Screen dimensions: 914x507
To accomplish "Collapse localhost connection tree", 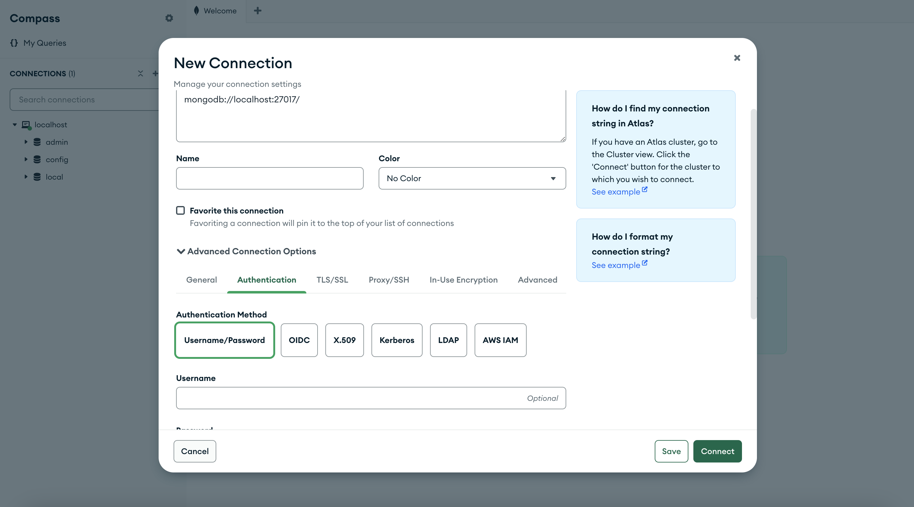I will 15,125.
